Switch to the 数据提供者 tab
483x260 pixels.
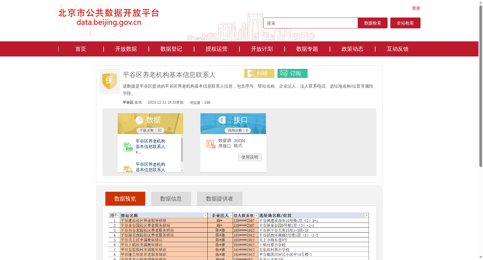[x=219, y=199]
